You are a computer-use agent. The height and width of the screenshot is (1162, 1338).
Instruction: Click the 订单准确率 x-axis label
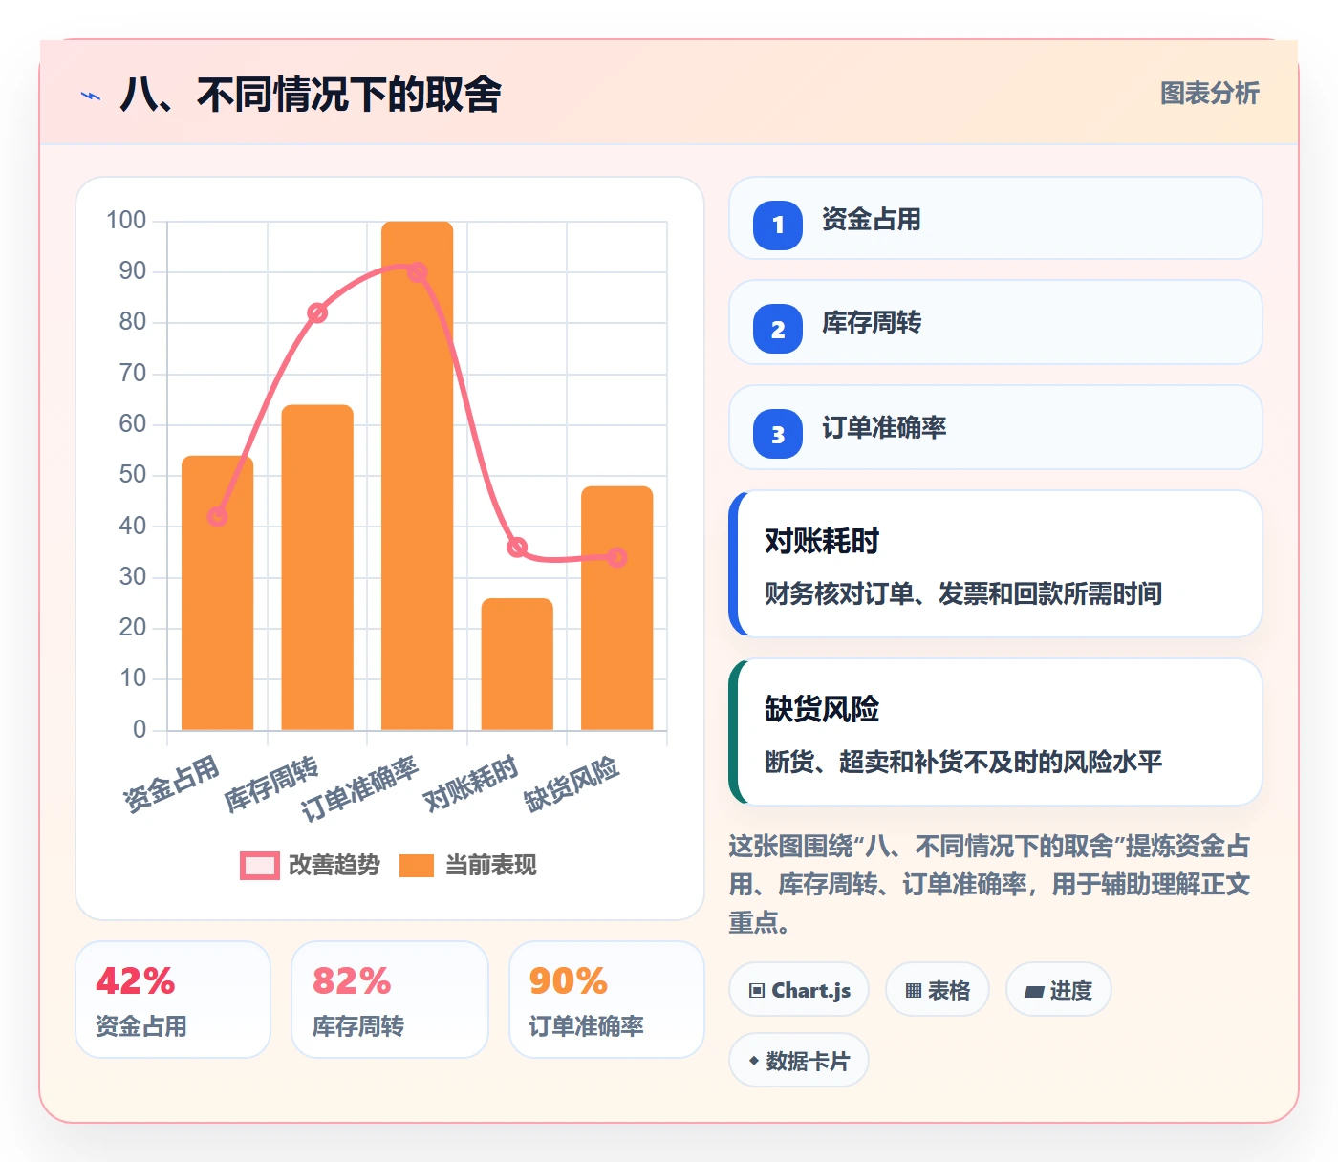point(360,788)
